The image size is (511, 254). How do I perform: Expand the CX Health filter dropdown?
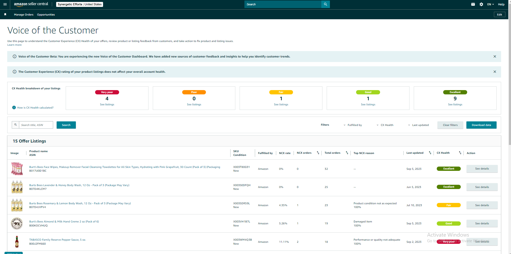pyautogui.click(x=385, y=125)
